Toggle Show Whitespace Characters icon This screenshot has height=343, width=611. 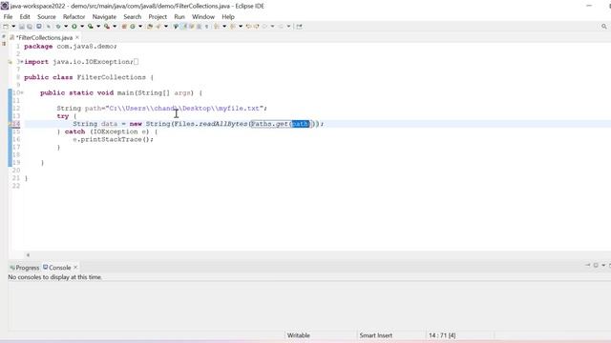207,27
